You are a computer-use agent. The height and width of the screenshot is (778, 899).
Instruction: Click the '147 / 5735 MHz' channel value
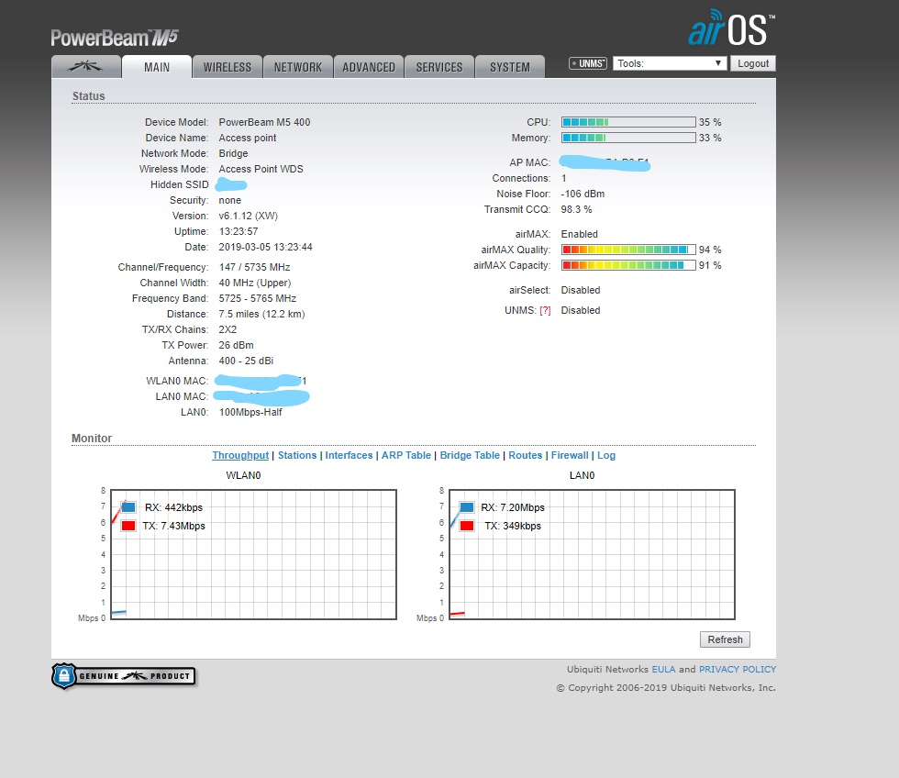click(x=255, y=267)
